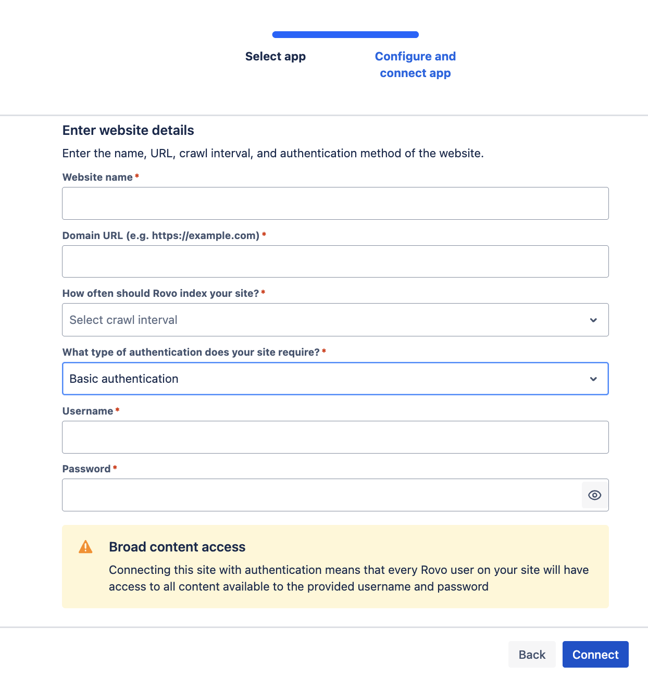648x677 pixels.
Task: Go to the Select app step
Action: (276, 56)
